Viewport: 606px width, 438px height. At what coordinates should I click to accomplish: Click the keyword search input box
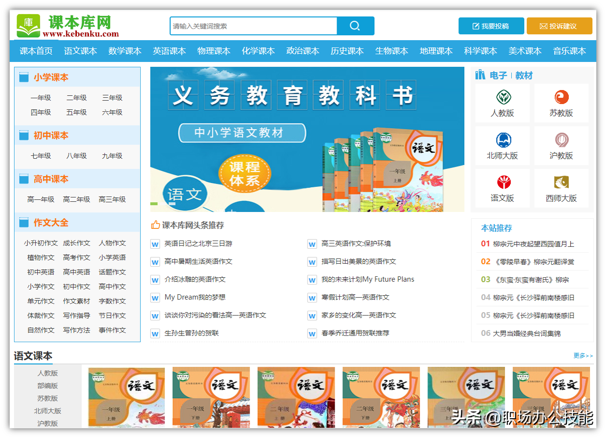coord(251,26)
